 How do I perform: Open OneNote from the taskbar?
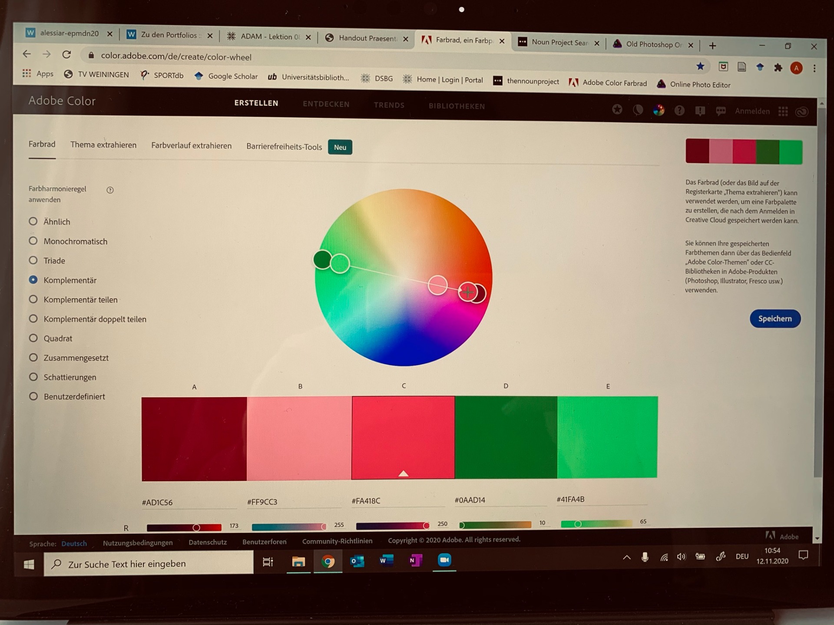click(x=415, y=560)
